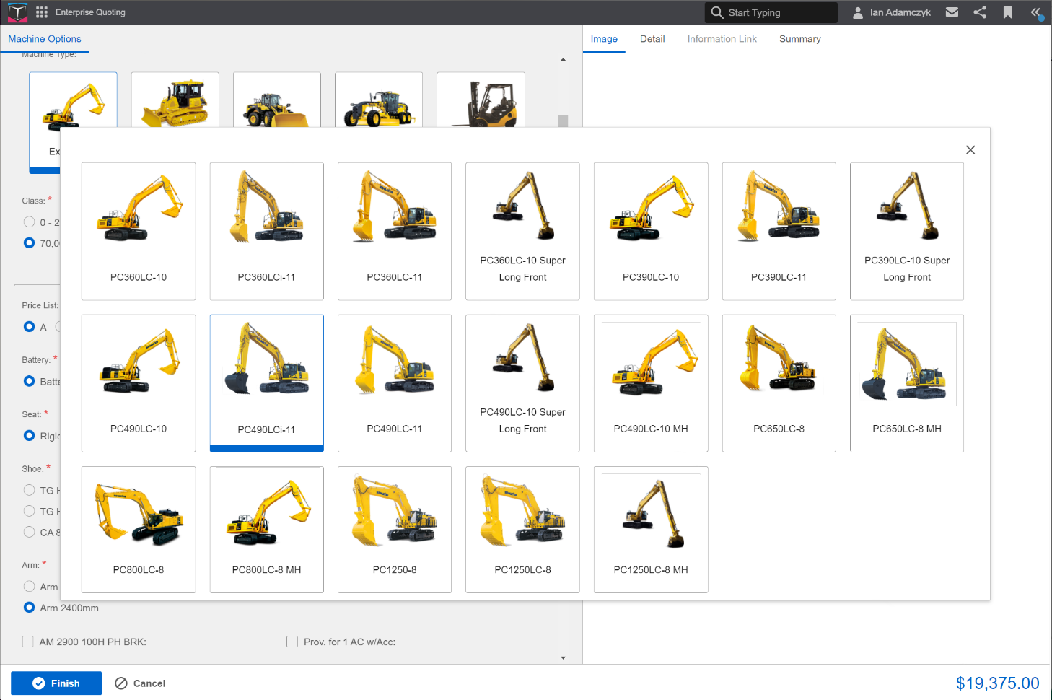The image size is (1052, 700).
Task: Select the PC490LC-10 MH model card
Action: point(651,383)
